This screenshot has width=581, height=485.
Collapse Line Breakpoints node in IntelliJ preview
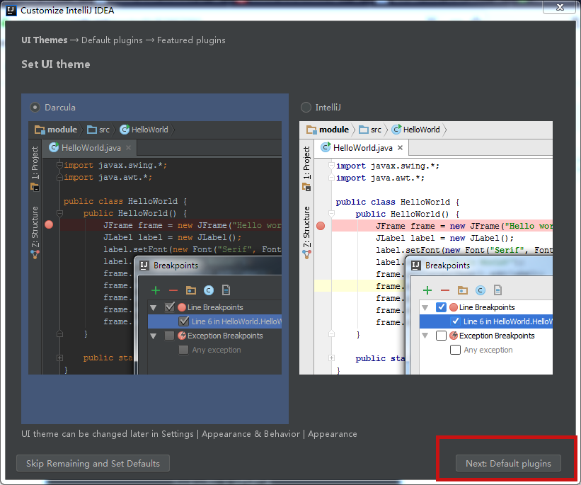tap(425, 308)
